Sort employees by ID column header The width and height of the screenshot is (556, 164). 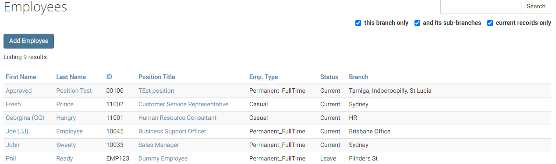(109, 77)
